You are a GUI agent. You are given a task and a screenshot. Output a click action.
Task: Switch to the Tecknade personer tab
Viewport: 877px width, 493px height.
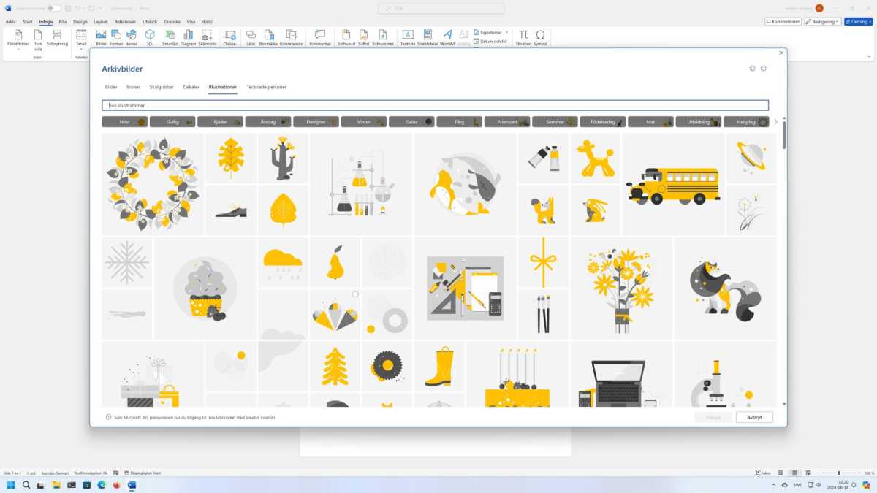tap(266, 87)
